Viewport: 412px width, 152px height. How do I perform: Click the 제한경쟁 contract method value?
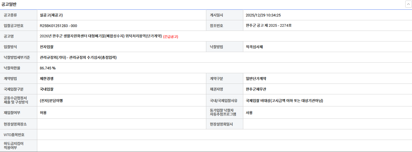(47, 78)
